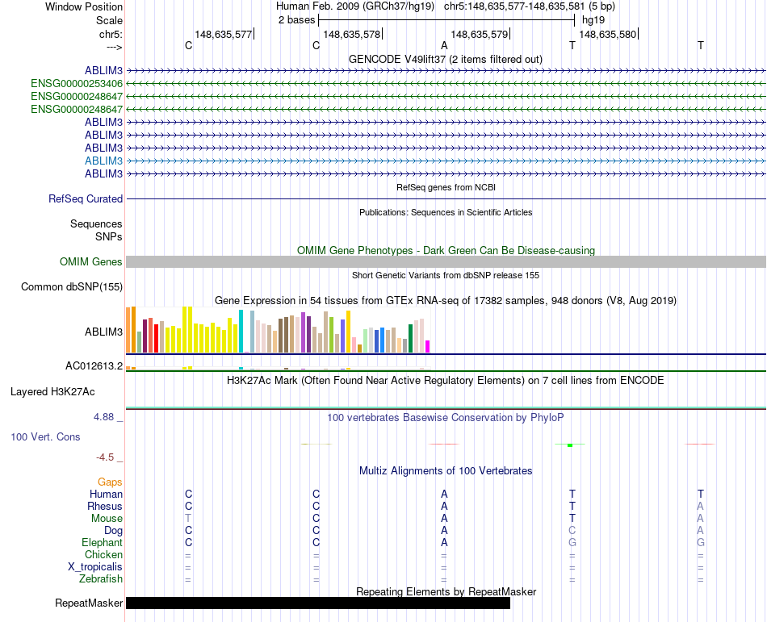Click the Window Position label
The width and height of the screenshot is (767, 622).
[x=84, y=6]
